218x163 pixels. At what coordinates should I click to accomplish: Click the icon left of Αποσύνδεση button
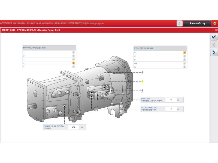(x=180, y=23)
